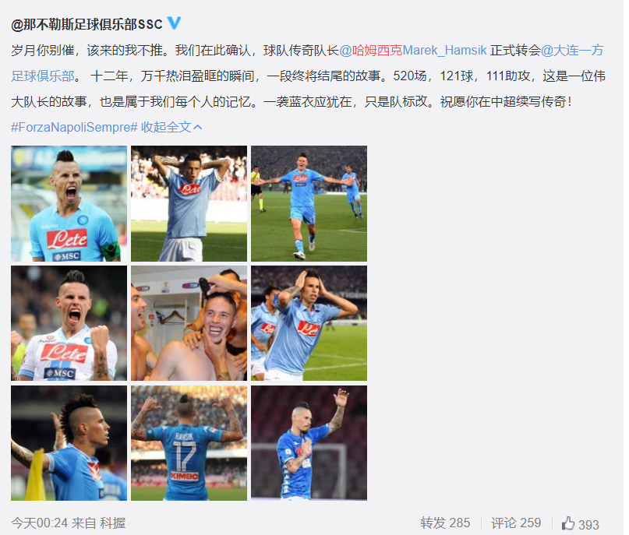Click the thumbs-up like icon
The width and height of the screenshot is (629, 535).
click(568, 523)
